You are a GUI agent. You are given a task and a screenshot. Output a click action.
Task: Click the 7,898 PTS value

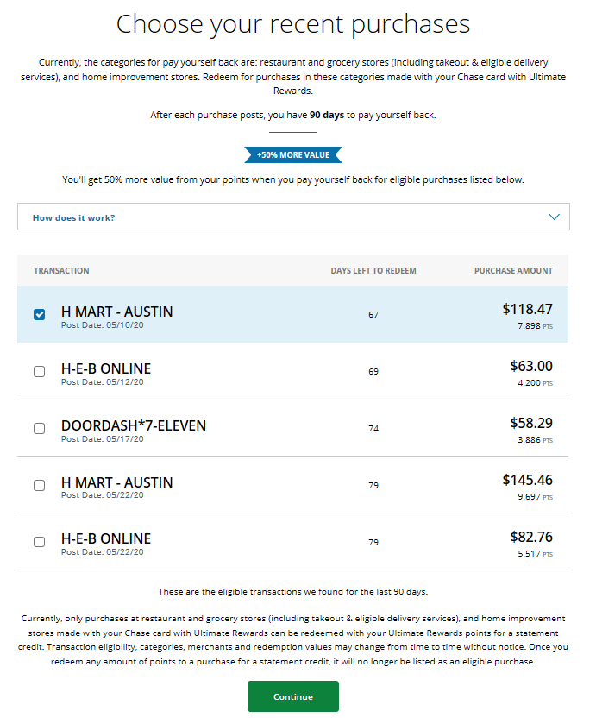click(535, 326)
